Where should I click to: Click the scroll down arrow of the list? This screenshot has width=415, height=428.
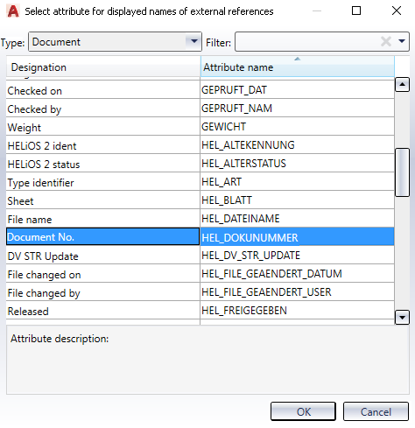(x=402, y=318)
